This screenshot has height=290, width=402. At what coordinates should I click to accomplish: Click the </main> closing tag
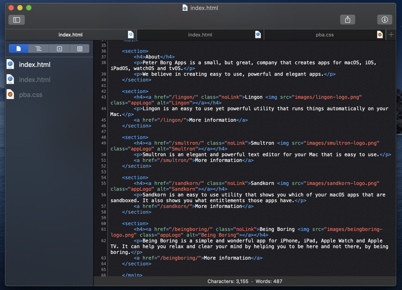[132, 275]
